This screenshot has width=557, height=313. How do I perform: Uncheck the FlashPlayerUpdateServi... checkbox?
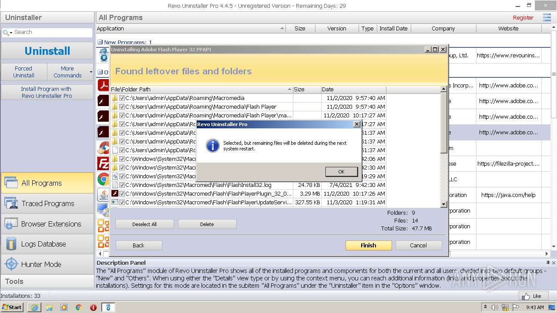[122, 203]
